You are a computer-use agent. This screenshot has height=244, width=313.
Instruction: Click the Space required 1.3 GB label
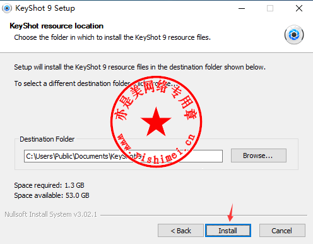click(49, 185)
